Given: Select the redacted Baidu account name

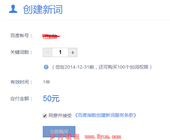Looking at the screenshot, I should tap(51, 36).
